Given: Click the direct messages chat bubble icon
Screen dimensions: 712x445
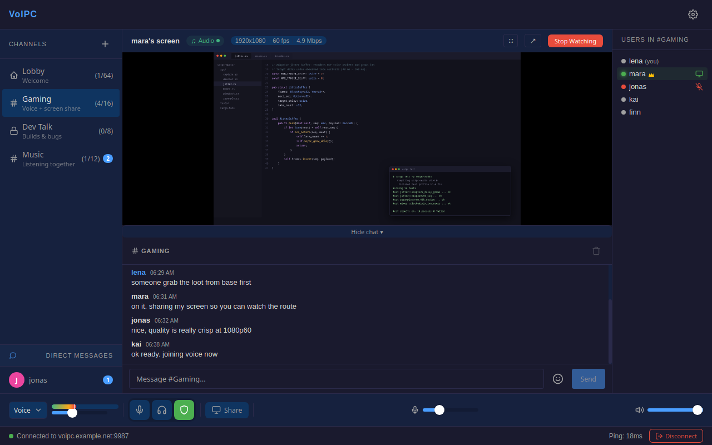Looking at the screenshot, I should click(x=13, y=355).
